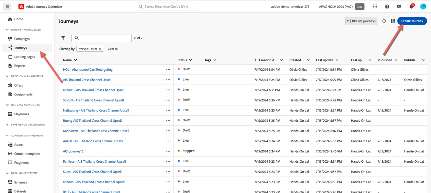Screen dimensions: 431x193
Task: Open the column customization settings icon
Action: pos(393,21)
